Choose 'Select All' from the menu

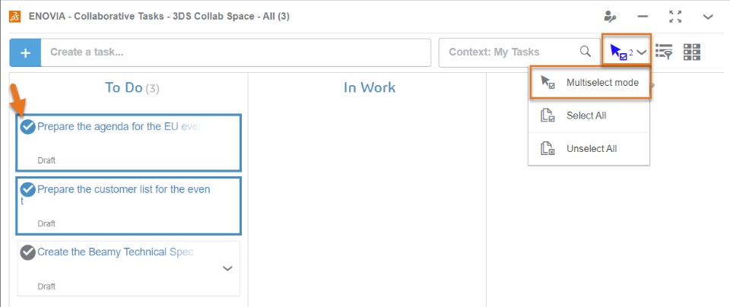[586, 116]
